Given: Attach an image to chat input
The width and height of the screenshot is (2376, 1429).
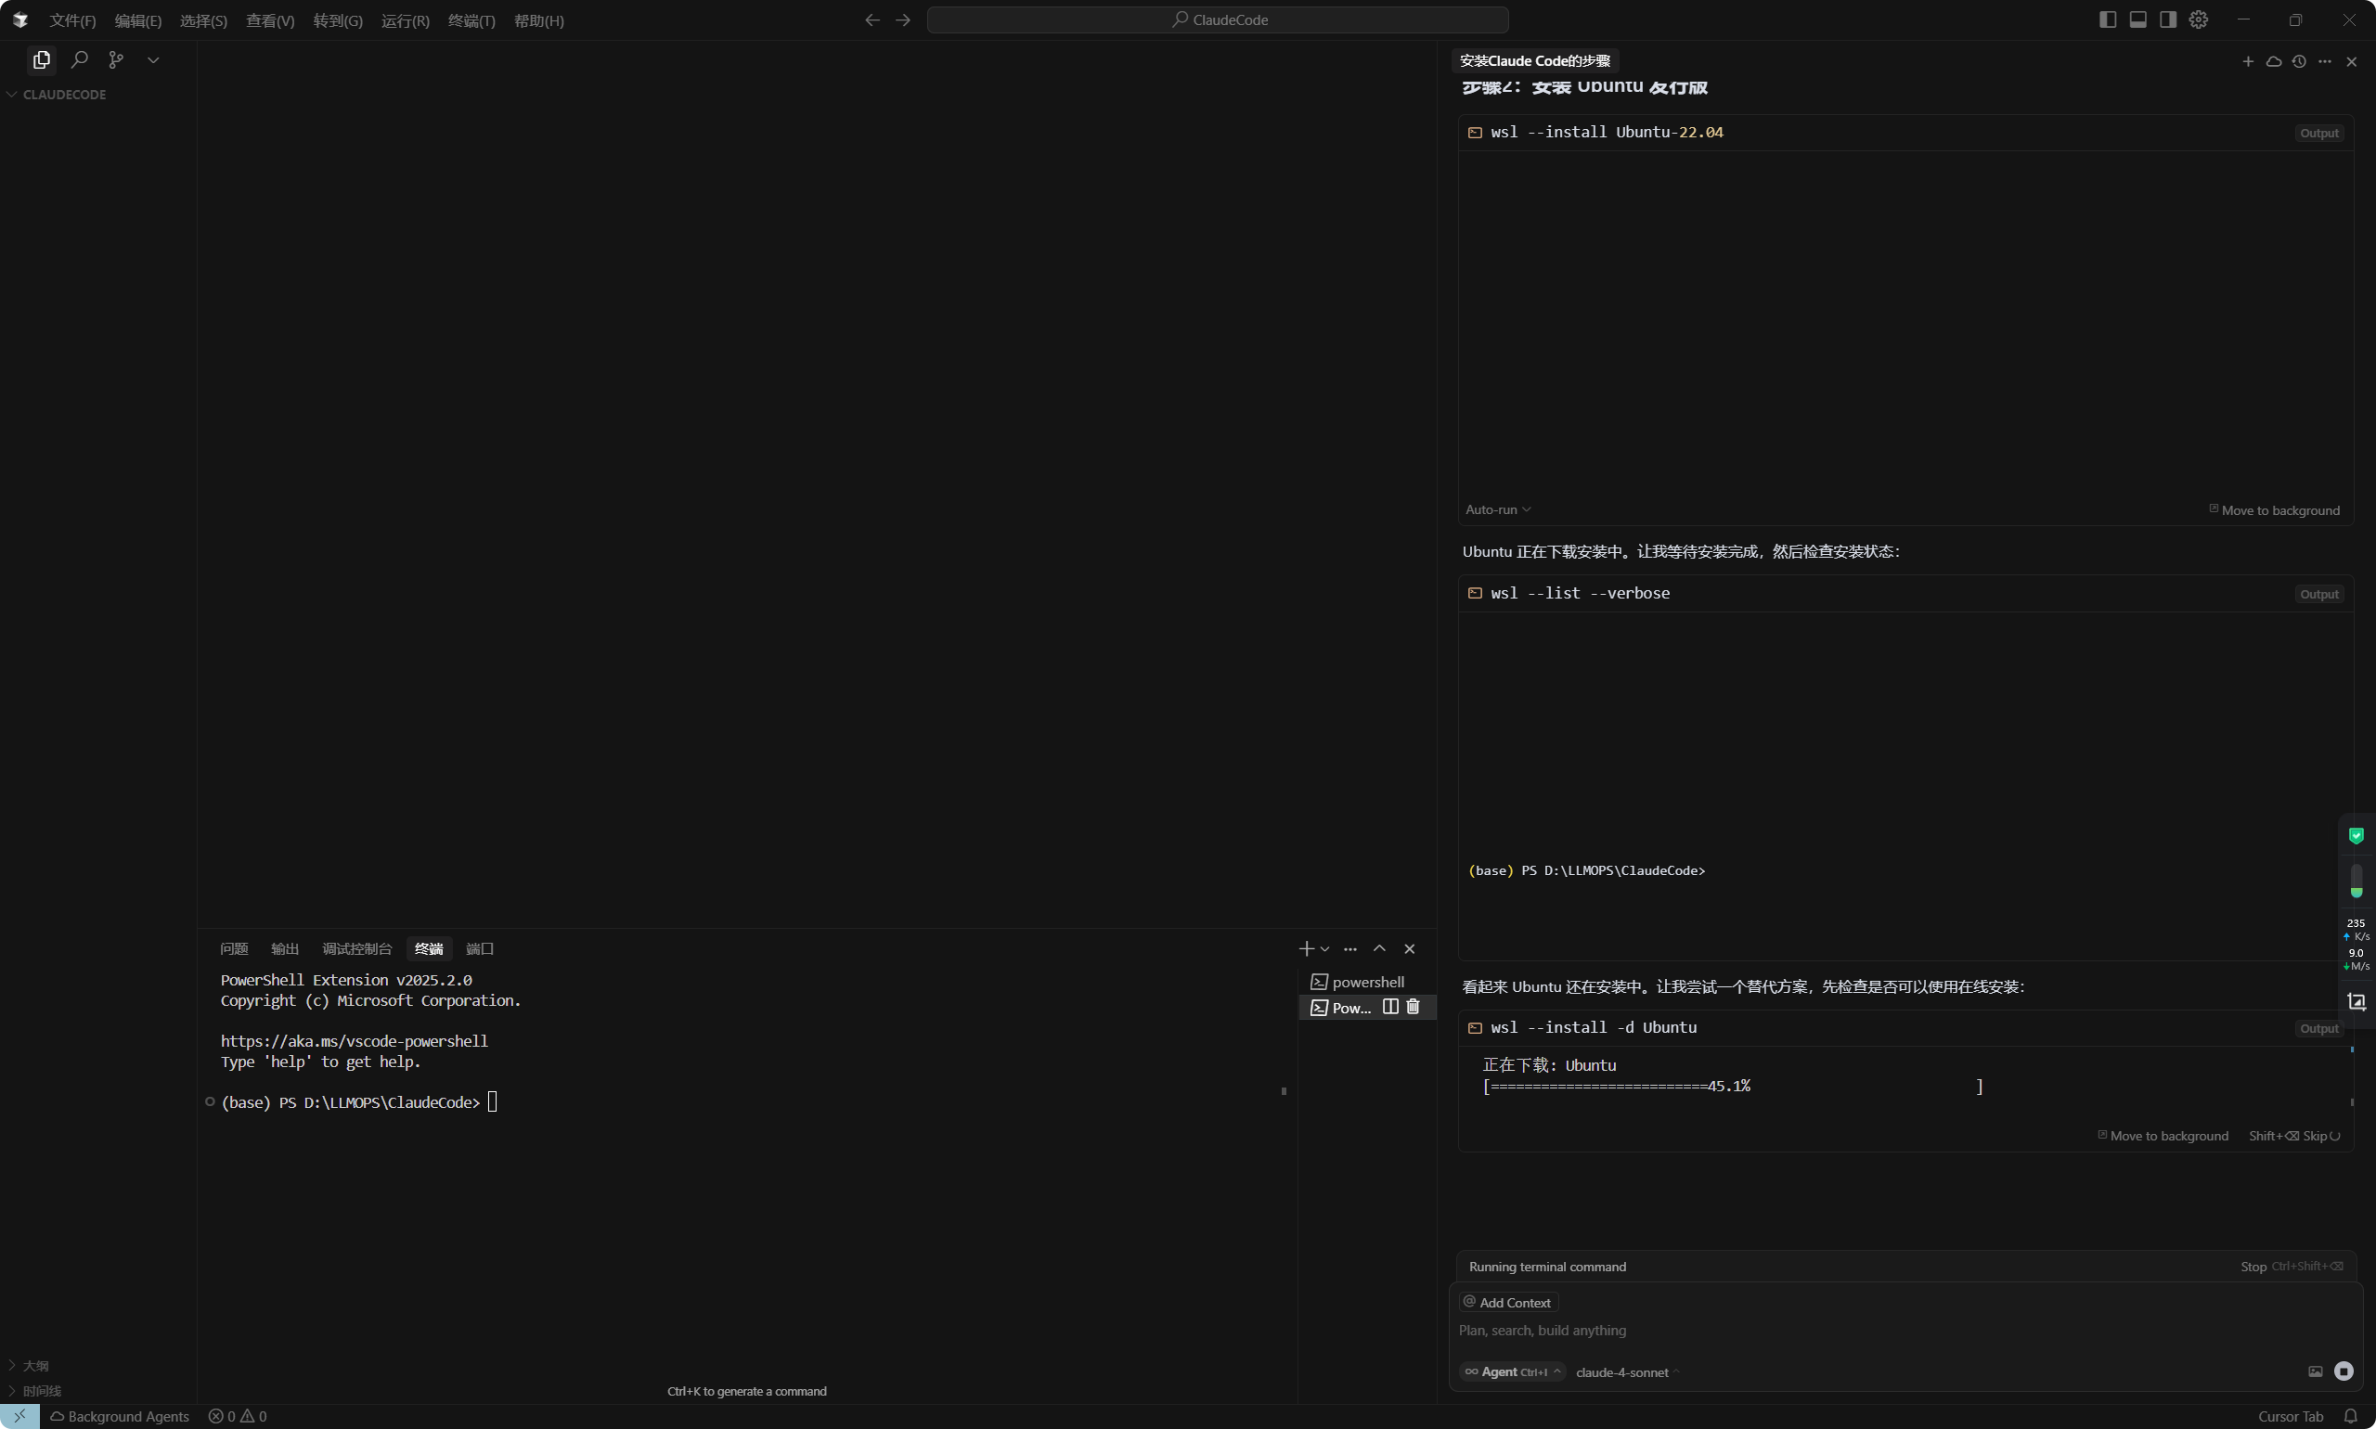Looking at the screenshot, I should tap(2316, 1371).
